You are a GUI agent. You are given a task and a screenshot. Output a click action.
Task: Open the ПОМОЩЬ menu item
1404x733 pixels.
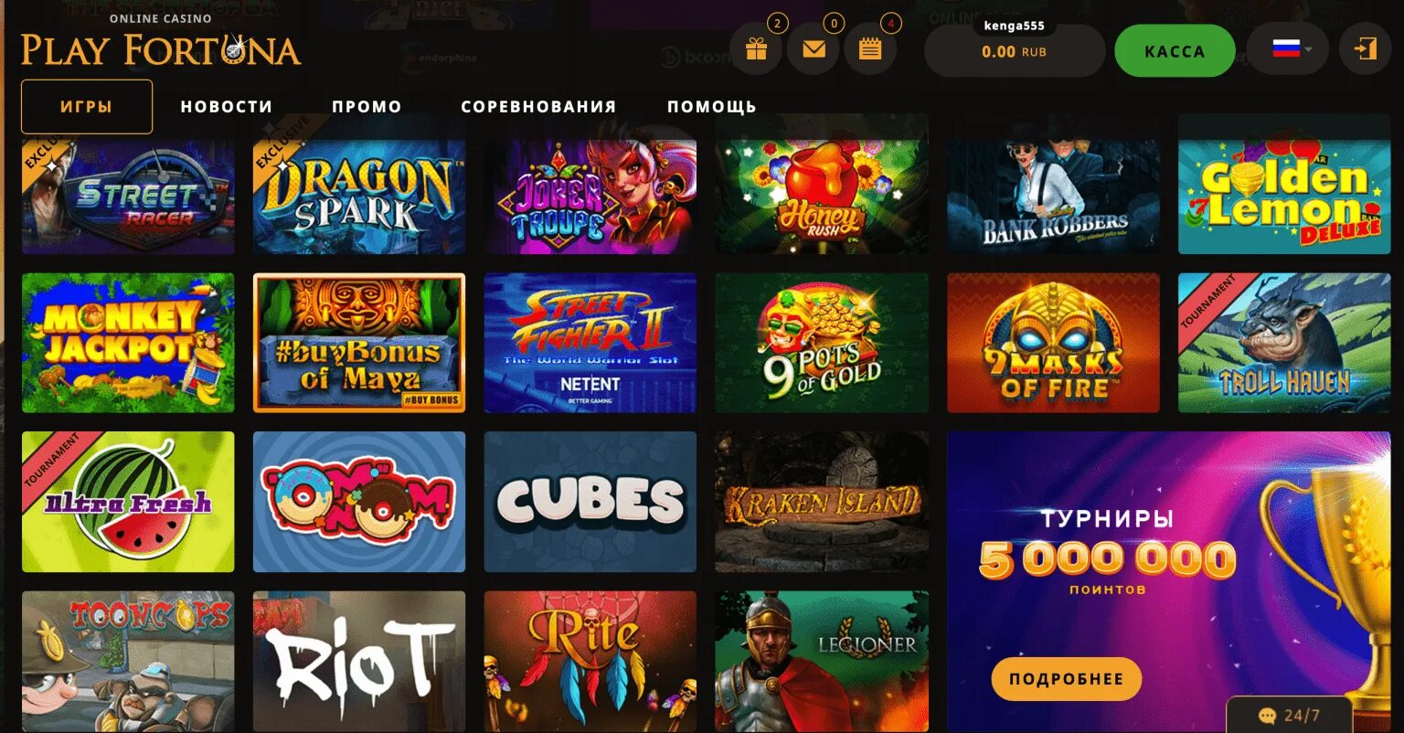712,107
